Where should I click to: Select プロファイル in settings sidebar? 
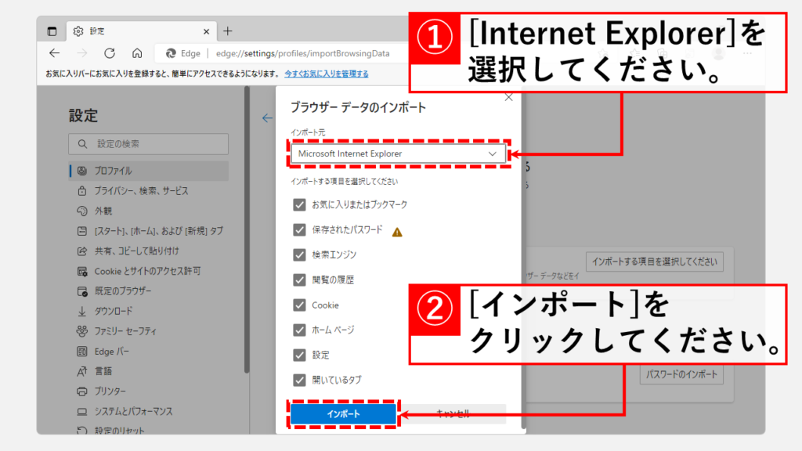pos(149,171)
